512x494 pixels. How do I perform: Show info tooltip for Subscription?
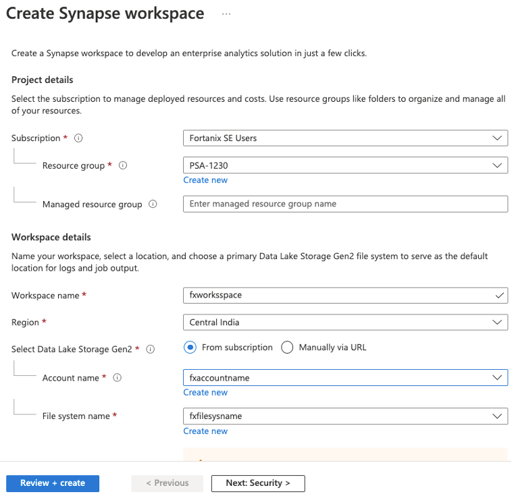[78, 138]
